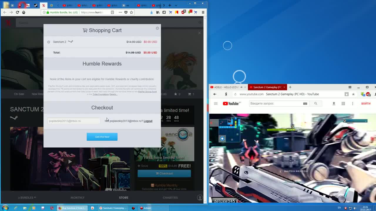Toggle Firefox sidebar button
The width and height of the screenshot is (376, 211).
coord(164,12)
